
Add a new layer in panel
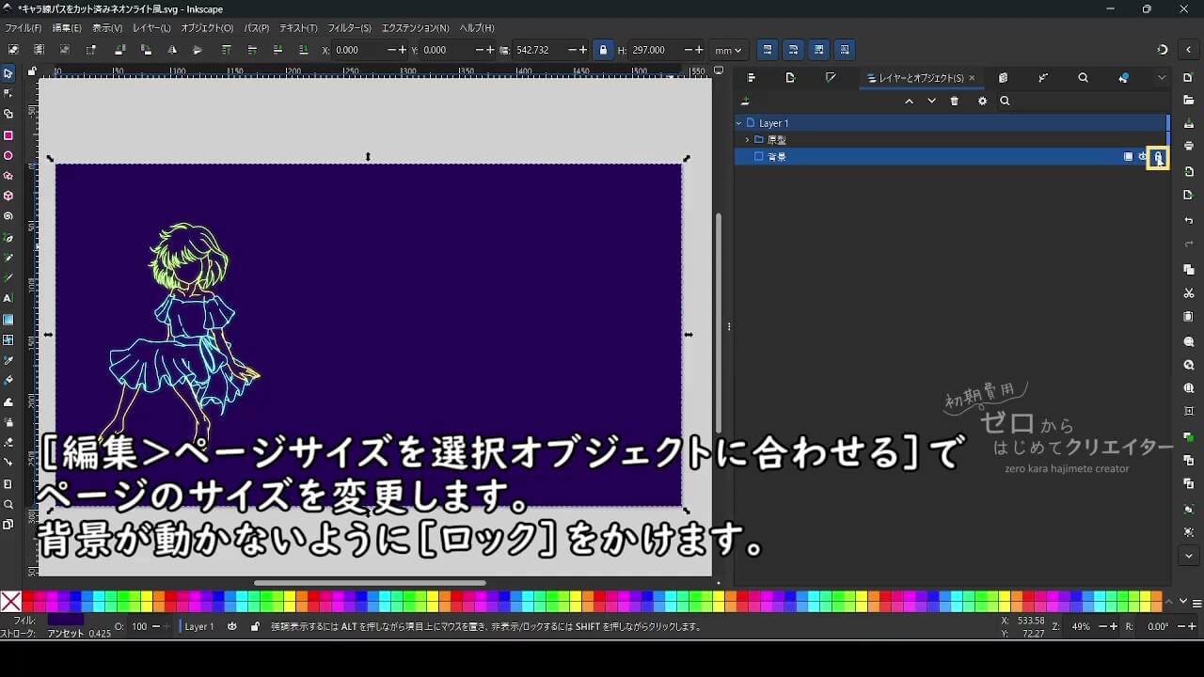[746, 102]
